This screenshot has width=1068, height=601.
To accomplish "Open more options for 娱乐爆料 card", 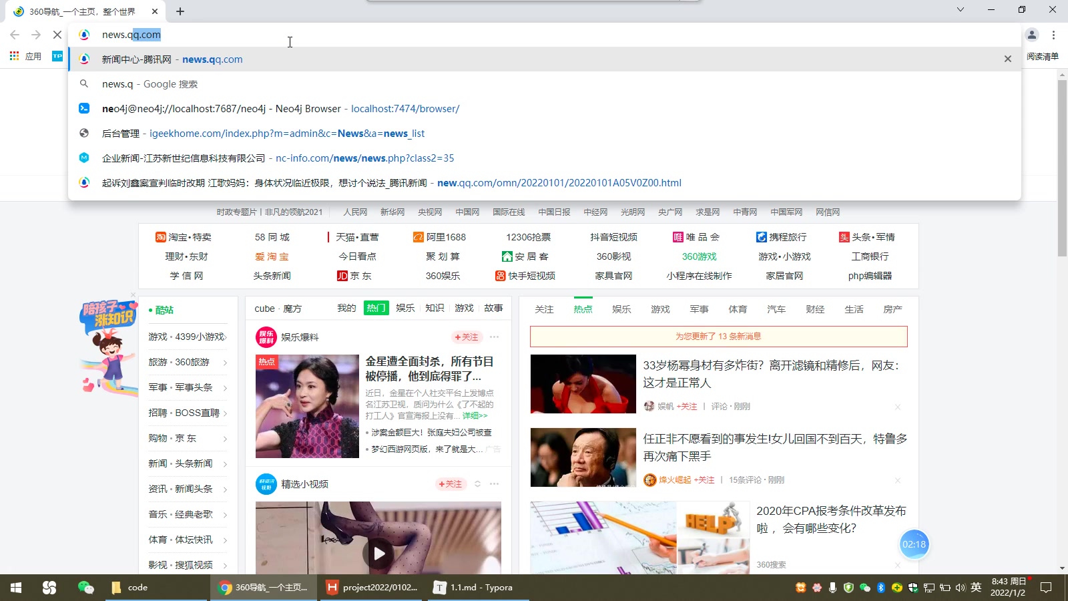I will click(494, 337).
